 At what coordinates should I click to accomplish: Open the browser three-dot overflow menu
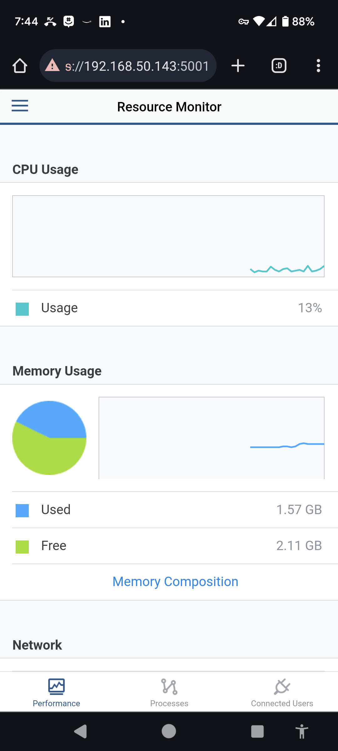coord(318,66)
